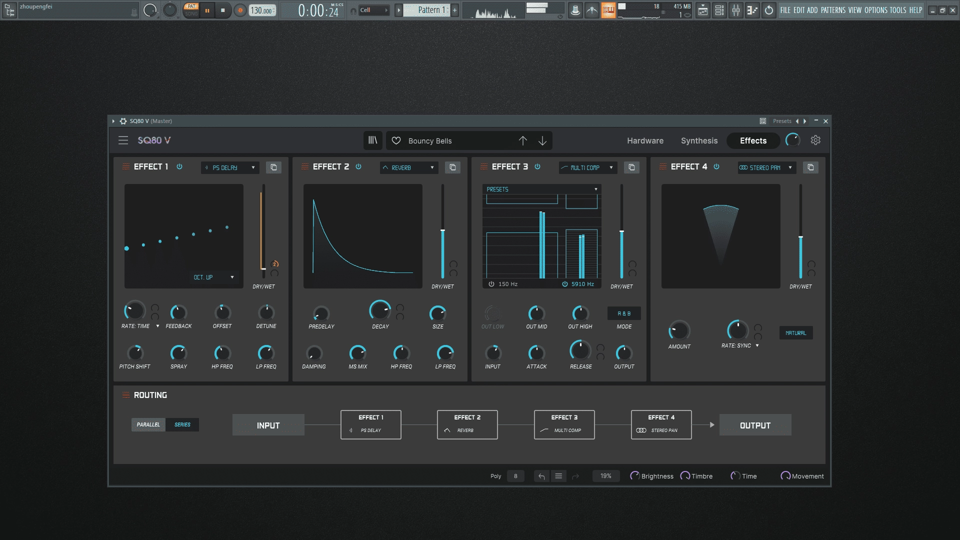Open SQ80 V settings gear
Screen dimensions: 960x540
point(815,140)
